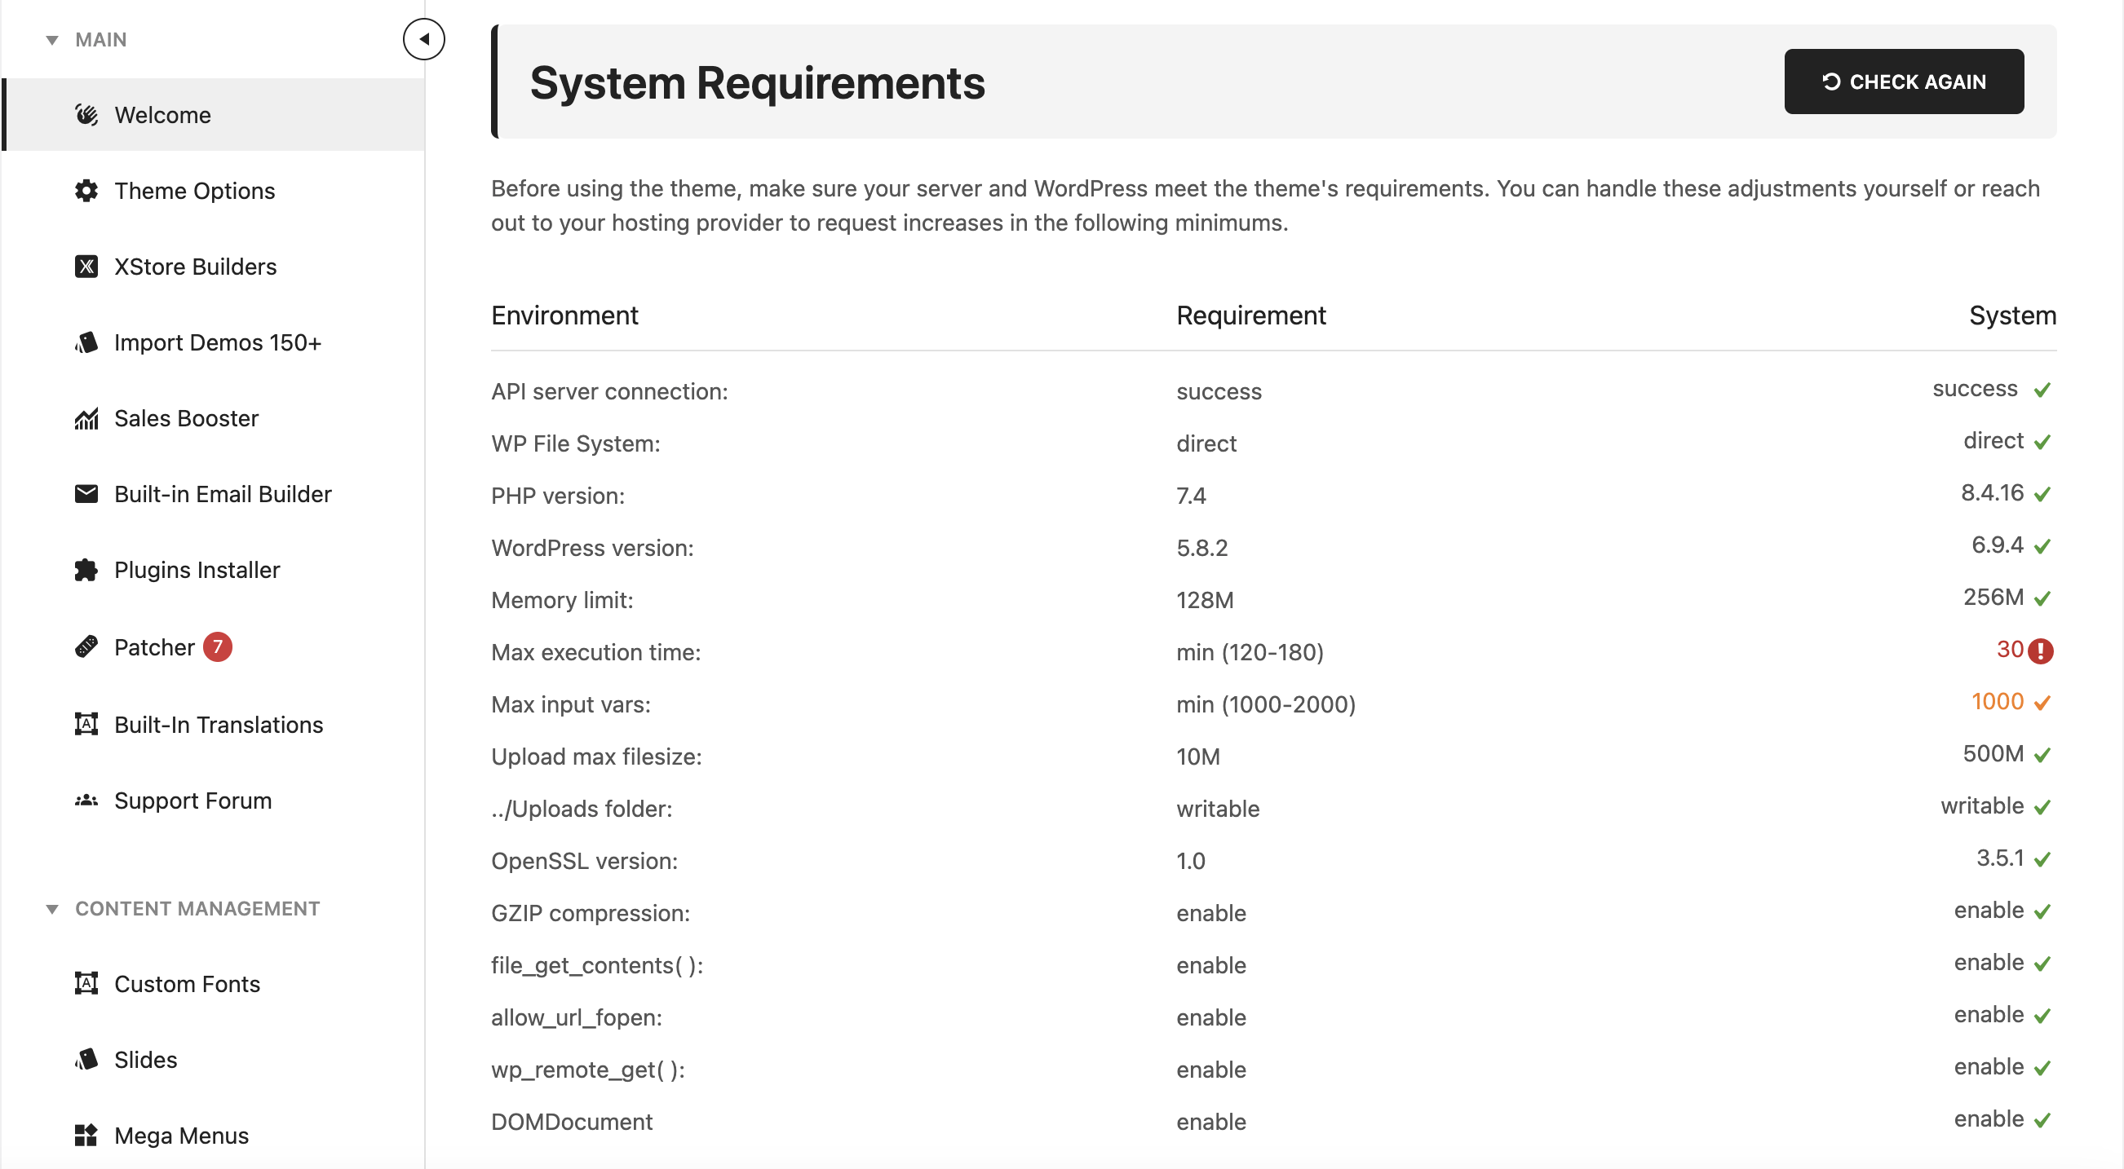Click the Plugins Installer puzzle icon
The height and width of the screenshot is (1169, 2124).
point(86,570)
